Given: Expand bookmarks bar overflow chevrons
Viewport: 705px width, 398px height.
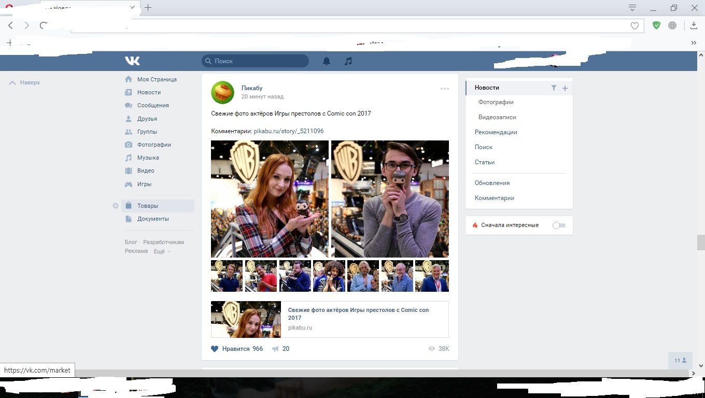Looking at the screenshot, I should (694, 43).
